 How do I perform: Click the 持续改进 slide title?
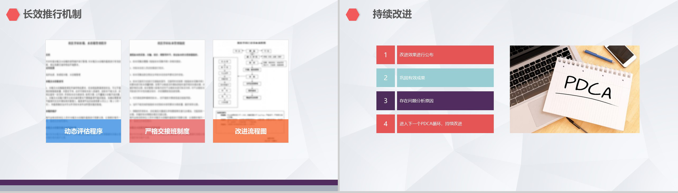pos(392,14)
